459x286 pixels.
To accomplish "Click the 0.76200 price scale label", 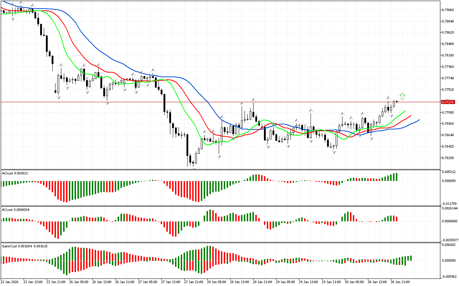I will coord(449,158).
